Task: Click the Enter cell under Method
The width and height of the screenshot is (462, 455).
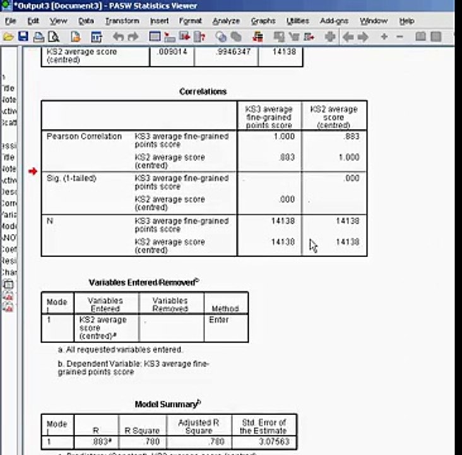Action: click(x=218, y=320)
